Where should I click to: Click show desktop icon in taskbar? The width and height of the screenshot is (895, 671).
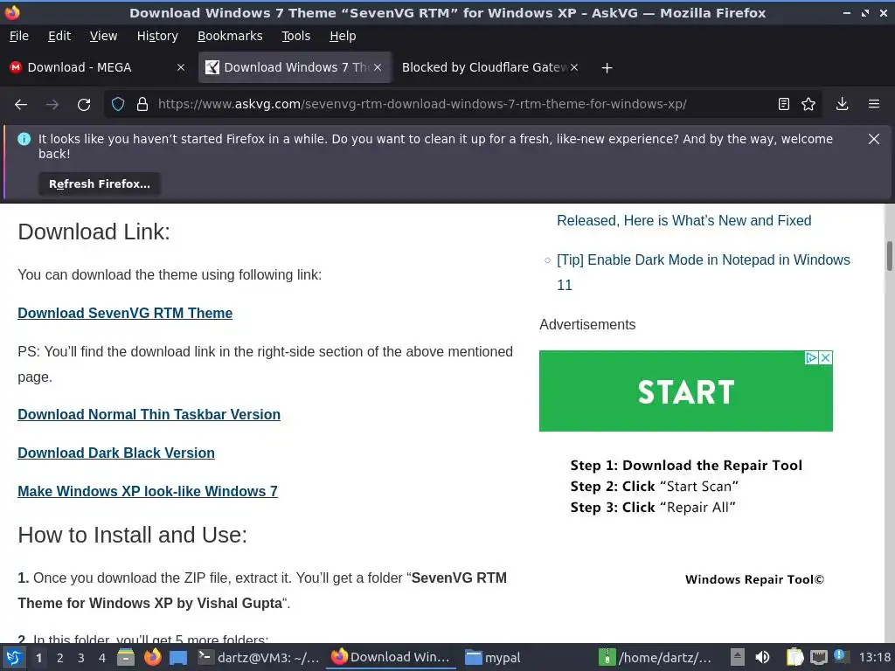pyautogui.click(x=178, y=657)
